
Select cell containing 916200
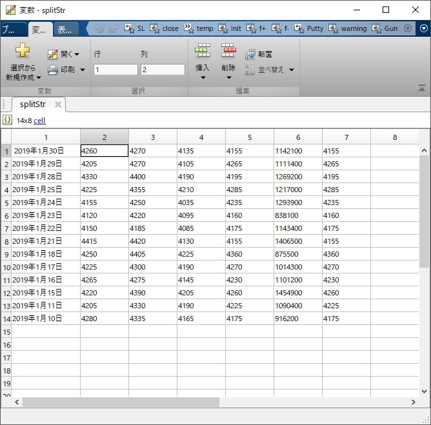point(298,319)
